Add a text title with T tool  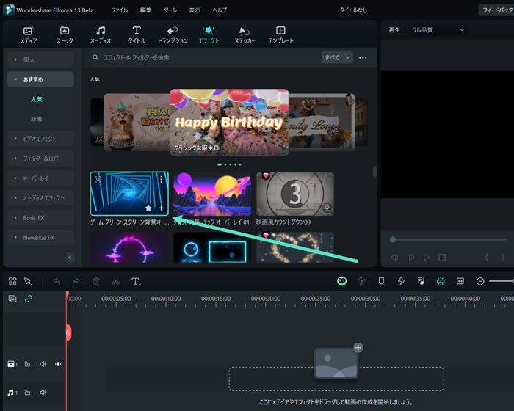click(x=136, y=281)
